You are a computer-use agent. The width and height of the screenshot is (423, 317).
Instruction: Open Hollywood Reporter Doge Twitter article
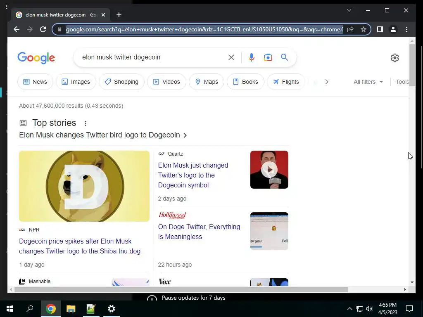199,232
